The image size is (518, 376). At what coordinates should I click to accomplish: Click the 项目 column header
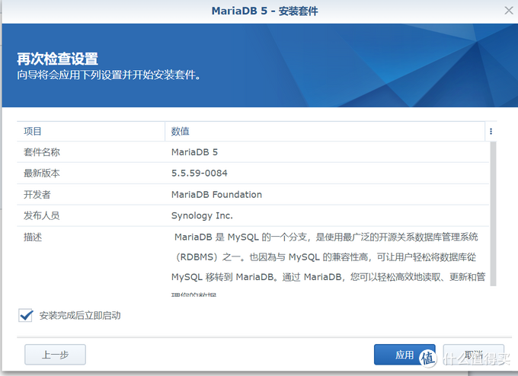(91, 132)
